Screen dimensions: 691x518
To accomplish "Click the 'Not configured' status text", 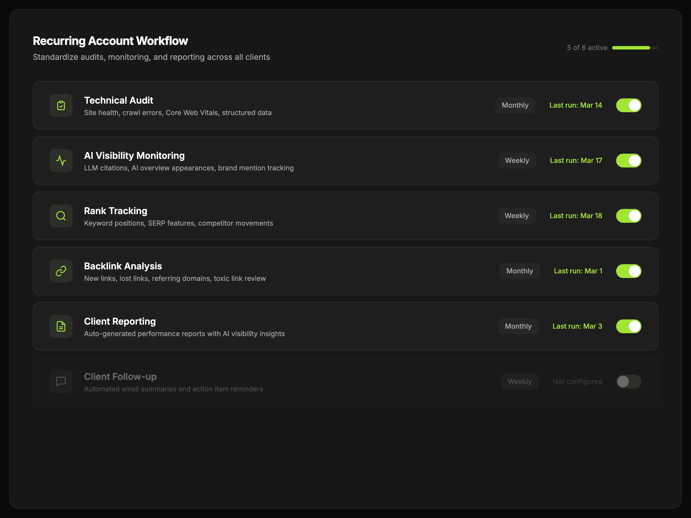I will click(577, 382).
